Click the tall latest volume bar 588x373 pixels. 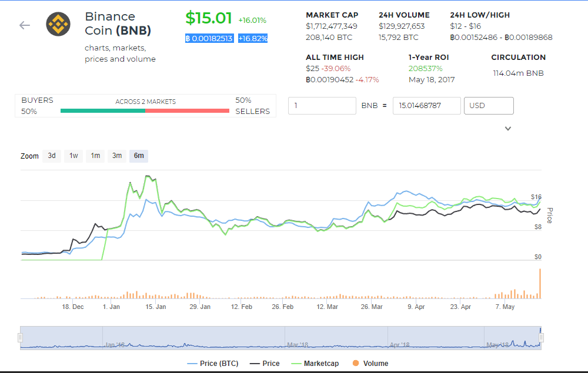[x=540, y=284]
